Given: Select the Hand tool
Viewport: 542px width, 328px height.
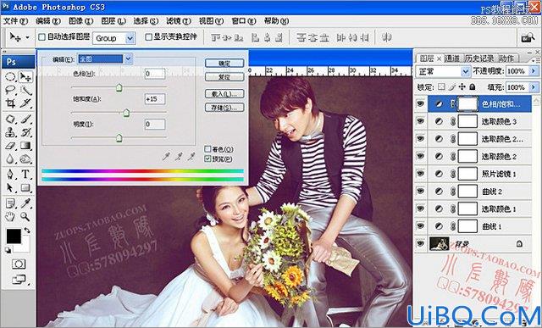Looking at the screenshot, I should click(10, 217).
